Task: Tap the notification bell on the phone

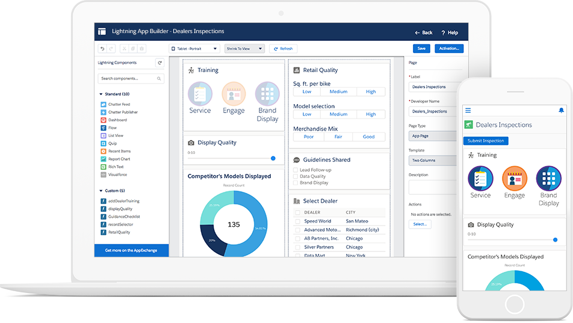Action: tap(561, 111)
